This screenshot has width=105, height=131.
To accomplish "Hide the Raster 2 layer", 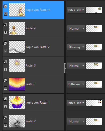I will pos(5,125).
